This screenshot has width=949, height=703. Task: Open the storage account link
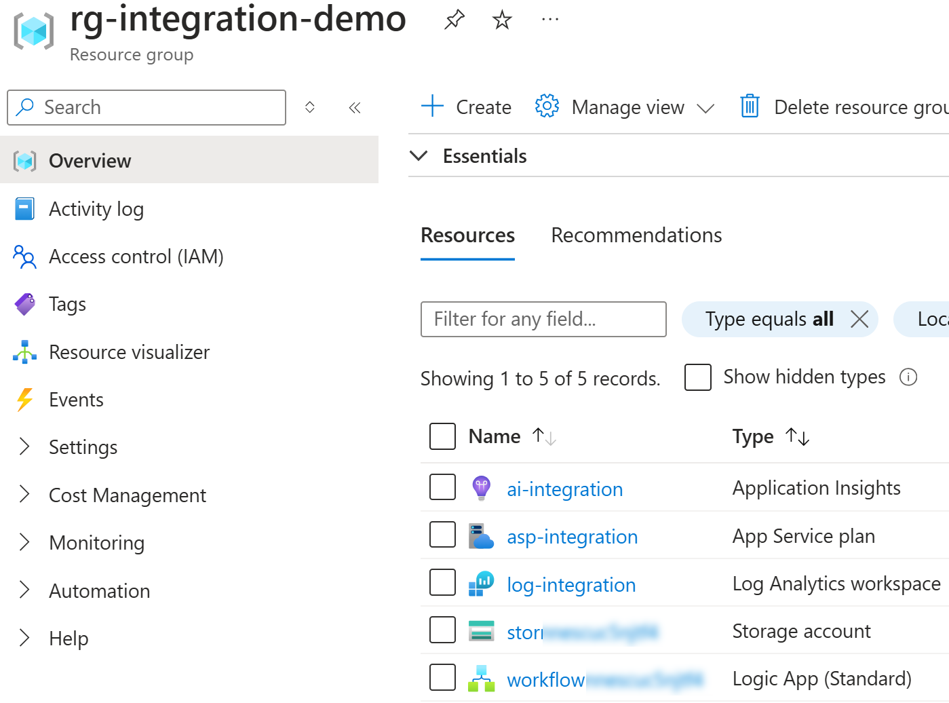coord(583,632)
